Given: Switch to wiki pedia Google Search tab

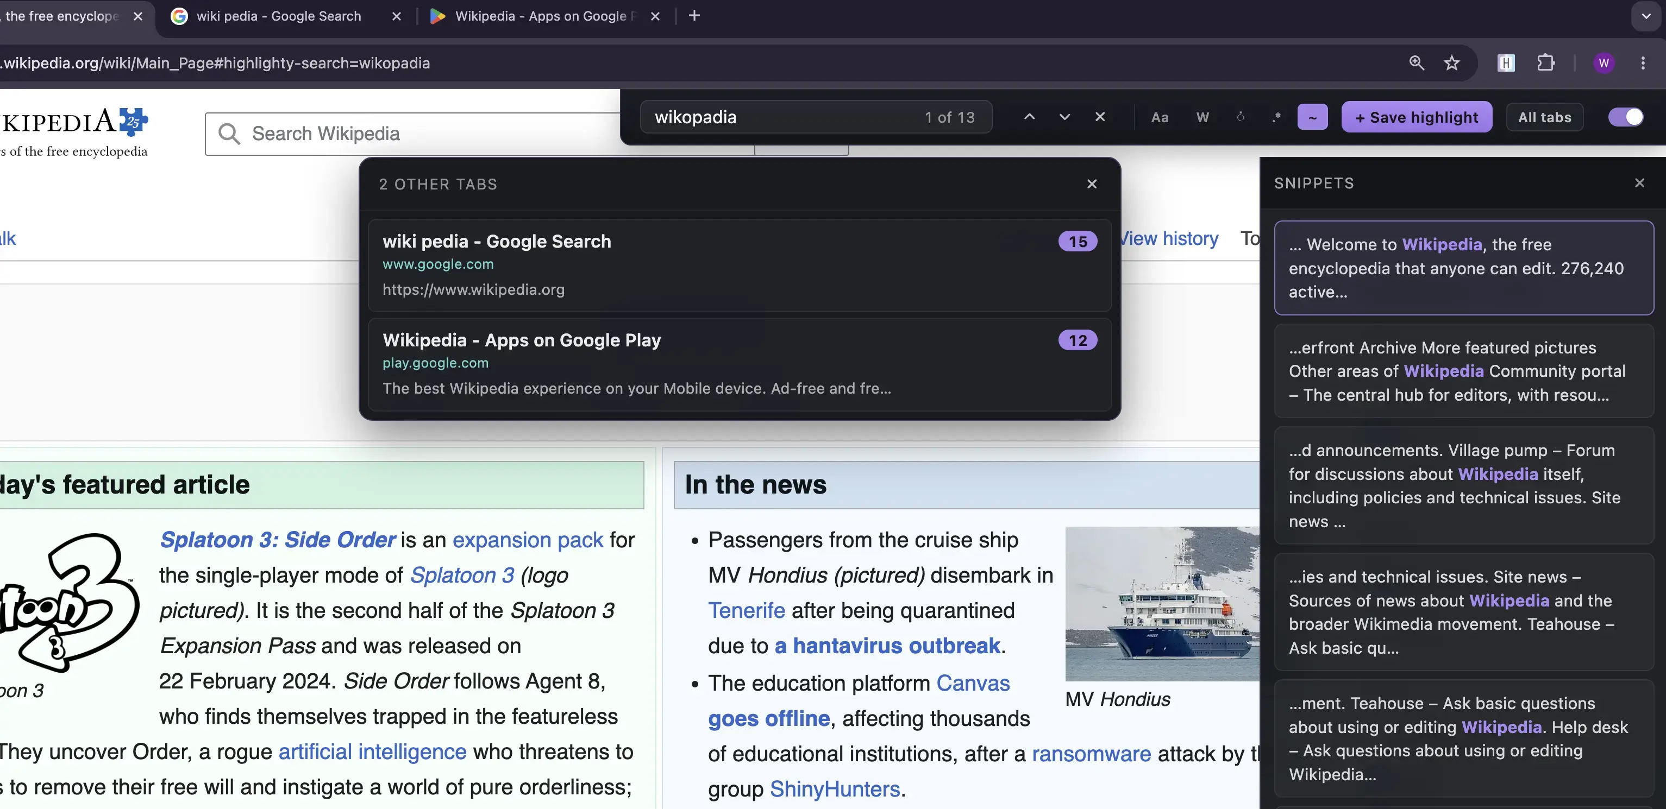Looking at the screenshot, I should point(278,16).
